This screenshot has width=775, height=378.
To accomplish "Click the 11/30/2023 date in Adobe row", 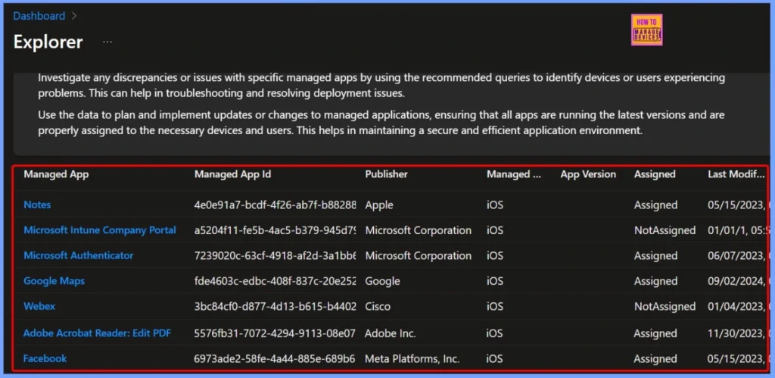I will [x=736, y=333].
